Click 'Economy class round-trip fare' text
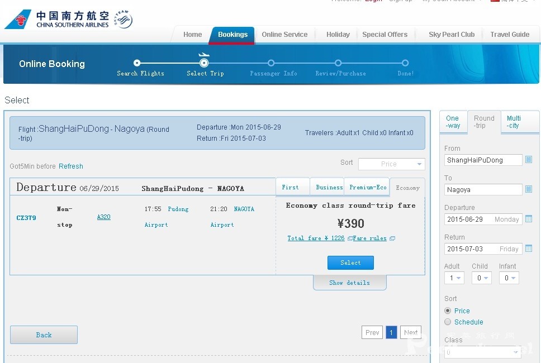The height and width of the screenshot is (363, 541). click(x=350, y=206)
